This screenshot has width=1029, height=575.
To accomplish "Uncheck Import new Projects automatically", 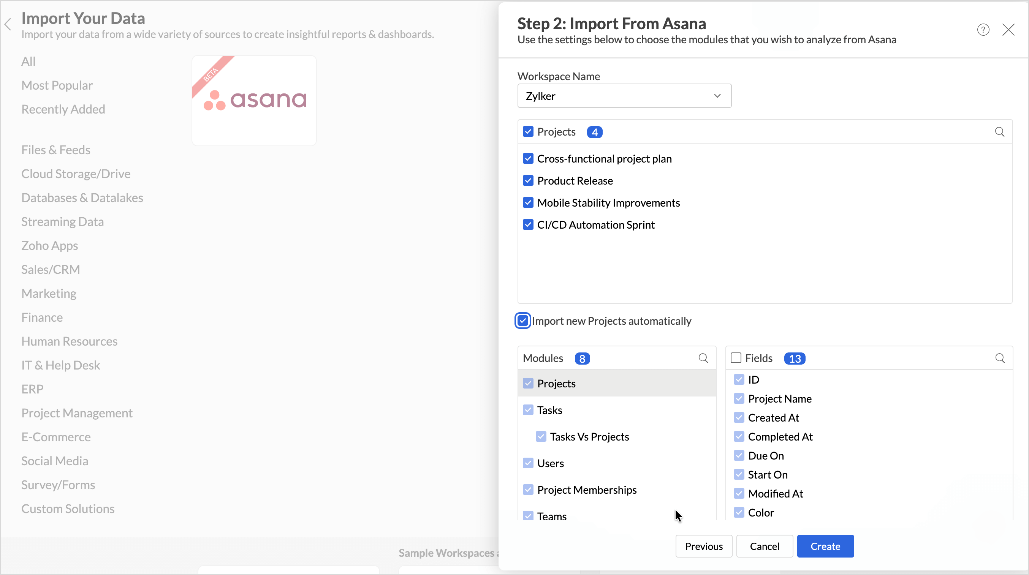I will coord(522,321).
